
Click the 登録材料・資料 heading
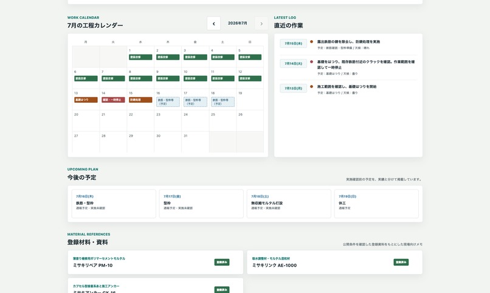tap(88, 243)
